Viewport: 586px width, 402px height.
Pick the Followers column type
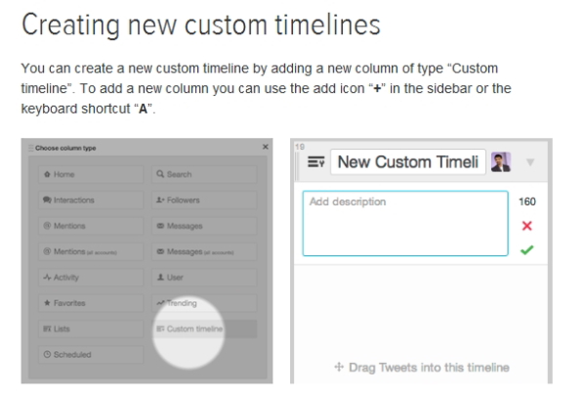click(204, 201)
